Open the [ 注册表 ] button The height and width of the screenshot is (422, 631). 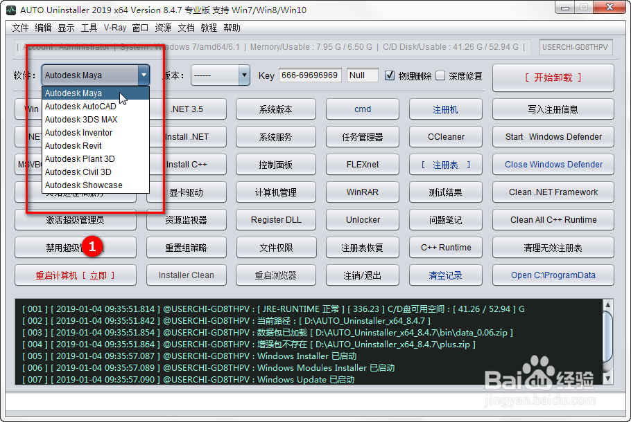(445, 165)
